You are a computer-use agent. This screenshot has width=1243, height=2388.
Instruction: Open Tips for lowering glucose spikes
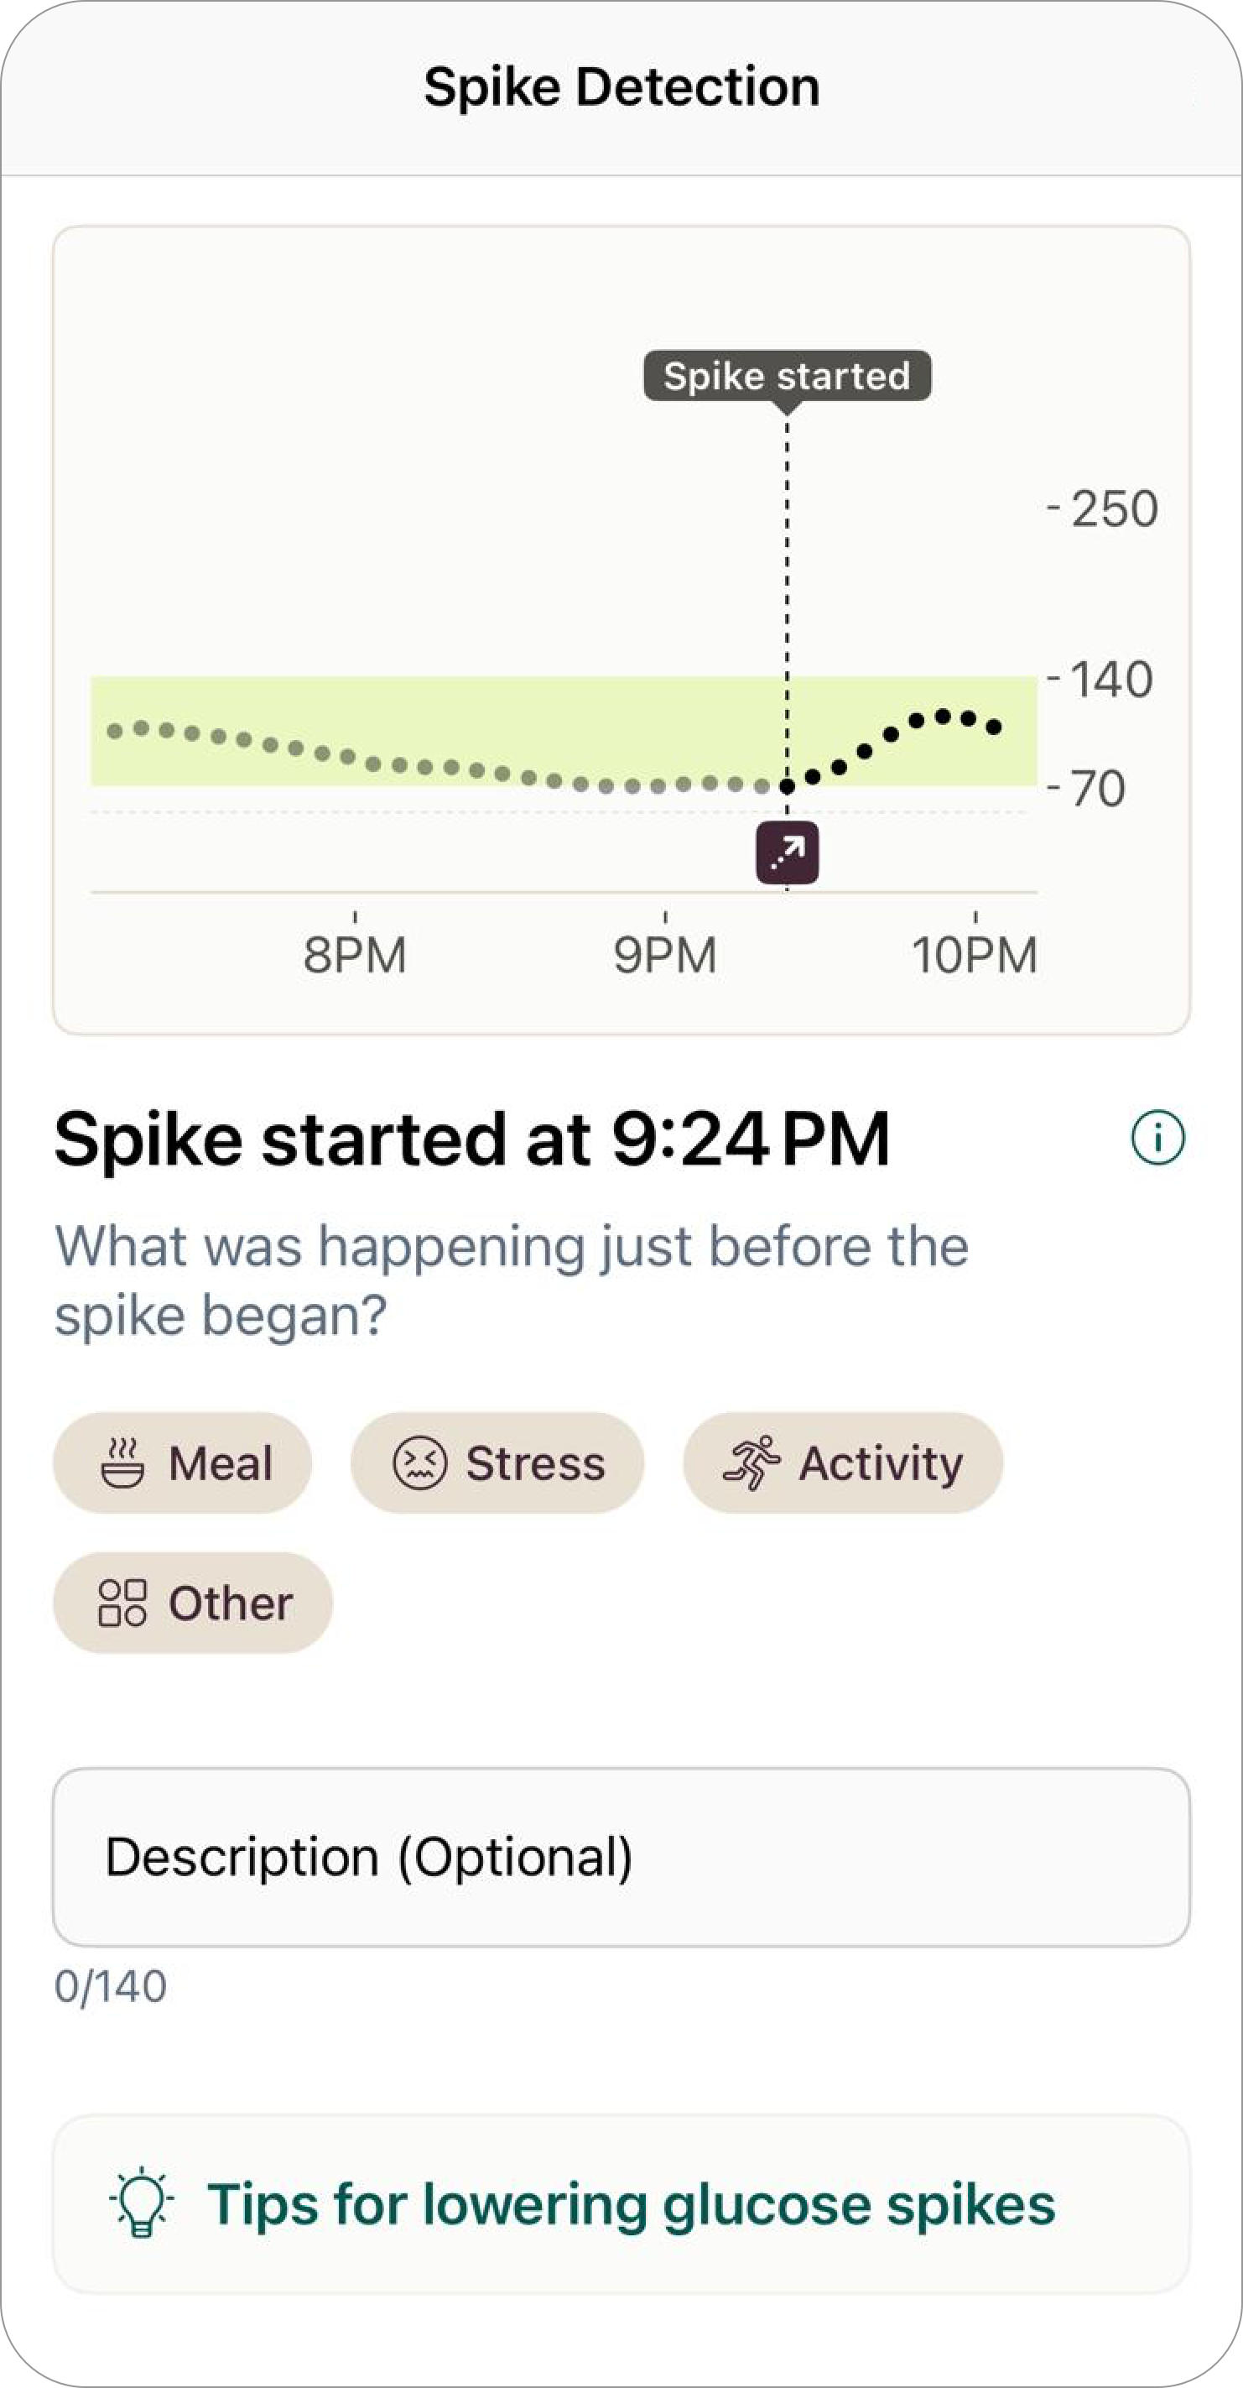630,2203
